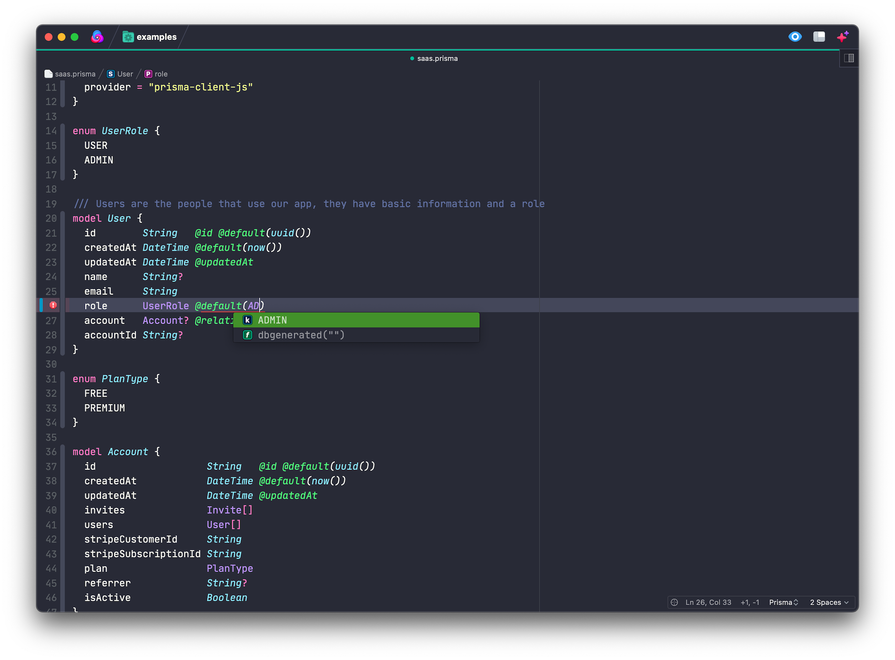Toggle the preview eye icon

tap(795, 37)
